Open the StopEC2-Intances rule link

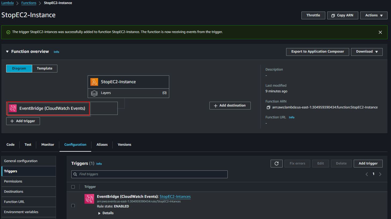pyautogui.click(x=175, y=196)
